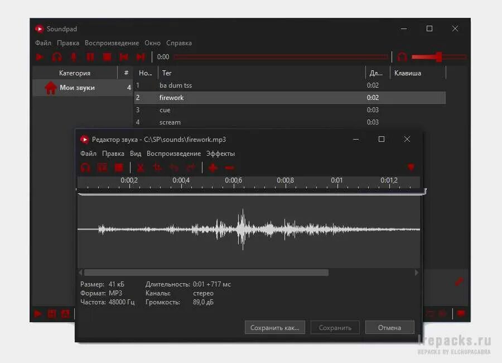Open the Правка menu in Soundpad's main window
The height and width of the screenshot is (363, 502).
pyautogui.click(x=68, y=43)
